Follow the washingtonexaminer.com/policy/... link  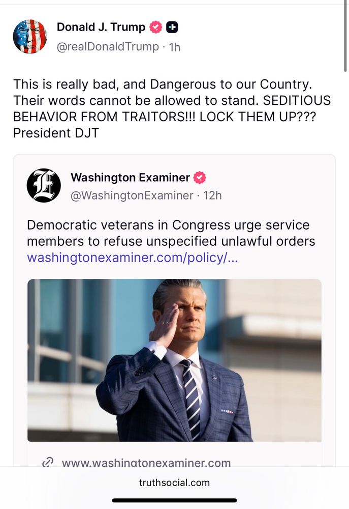pos(132,257)
